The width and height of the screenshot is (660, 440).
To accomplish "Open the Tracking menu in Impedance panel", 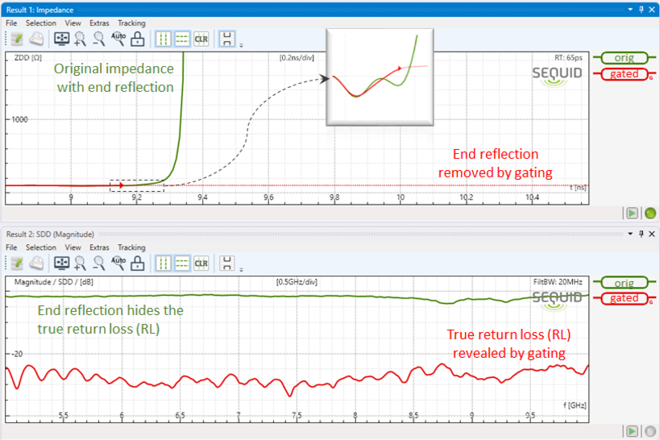I will tap(131, 23).
